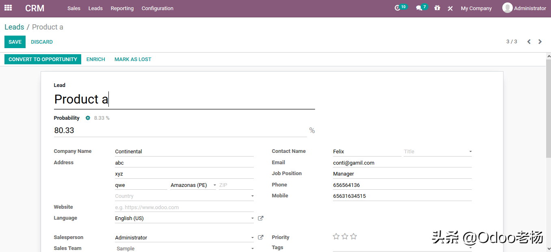Select the middle priority star
The image size is (551, 252).
[344, 236]
